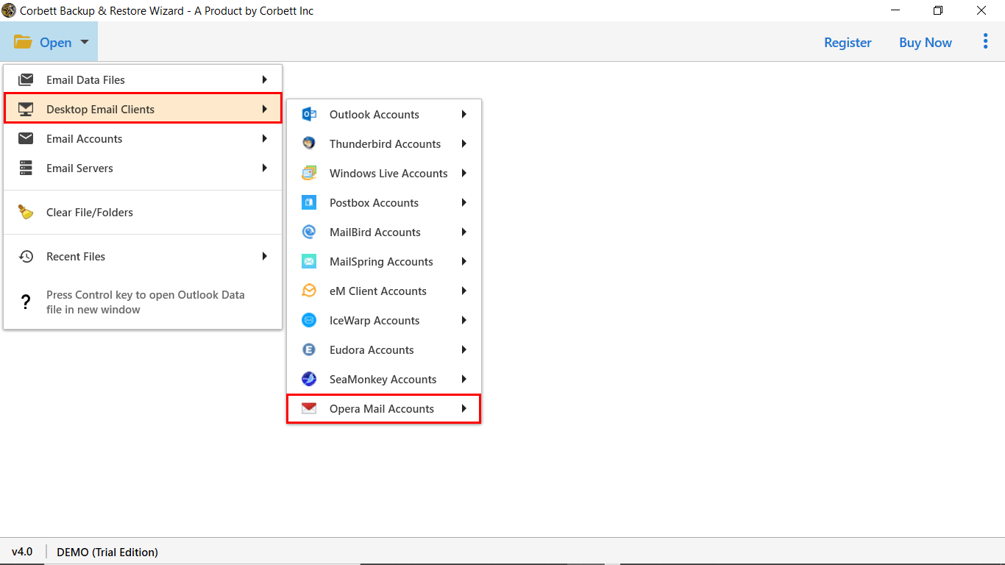Click the Eudora logo icon
This screenshot has width=1005, height=565.
click(x=309, y=349)
